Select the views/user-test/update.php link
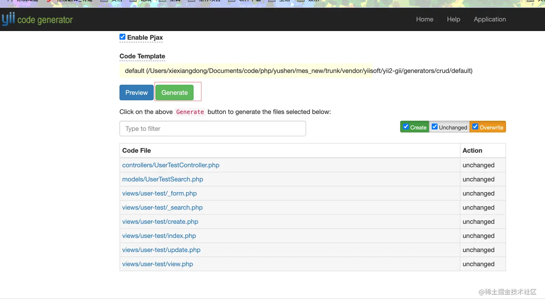 pyautogui.click(x=161, y=250)
